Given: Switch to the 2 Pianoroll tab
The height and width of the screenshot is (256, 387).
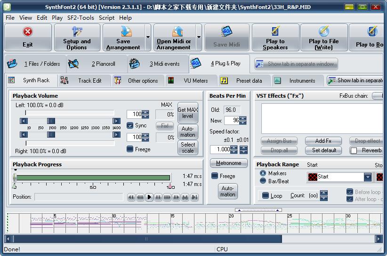Looking at the screenshot, I should (x=97, y=64).
